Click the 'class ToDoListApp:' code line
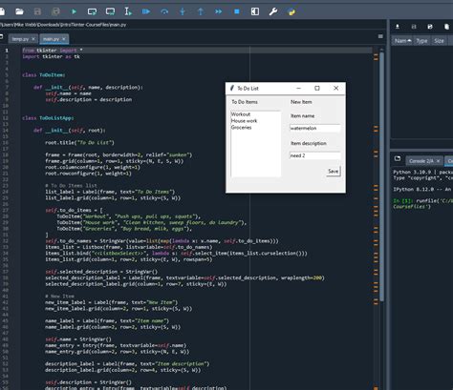The height and width of the screenshot is (390, 453). point(48,118)
